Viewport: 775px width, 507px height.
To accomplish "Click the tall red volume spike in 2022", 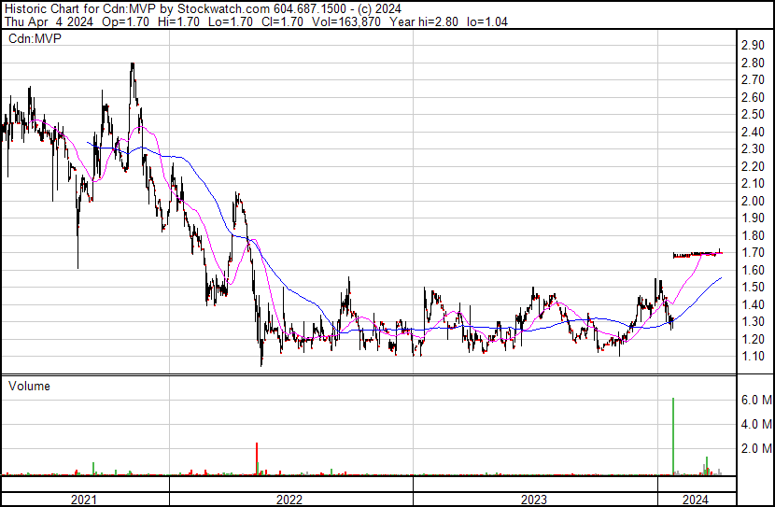I will coord(257,458).
